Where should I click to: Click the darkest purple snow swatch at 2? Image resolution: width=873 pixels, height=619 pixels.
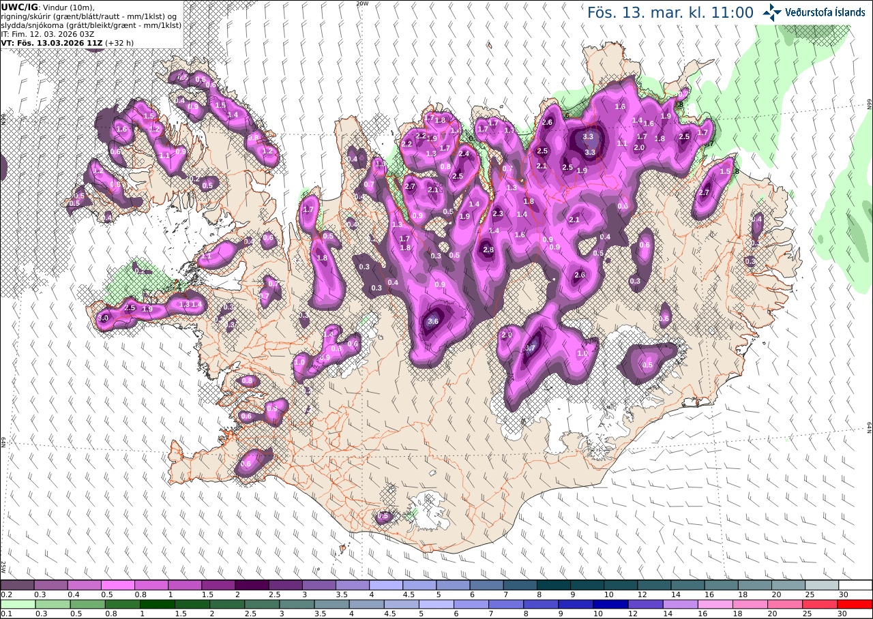point(252,585)
